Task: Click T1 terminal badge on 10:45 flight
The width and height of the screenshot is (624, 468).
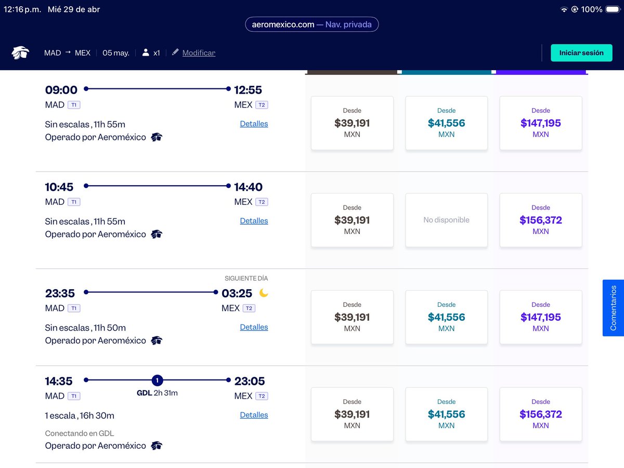Action: (x=74, y=202)
